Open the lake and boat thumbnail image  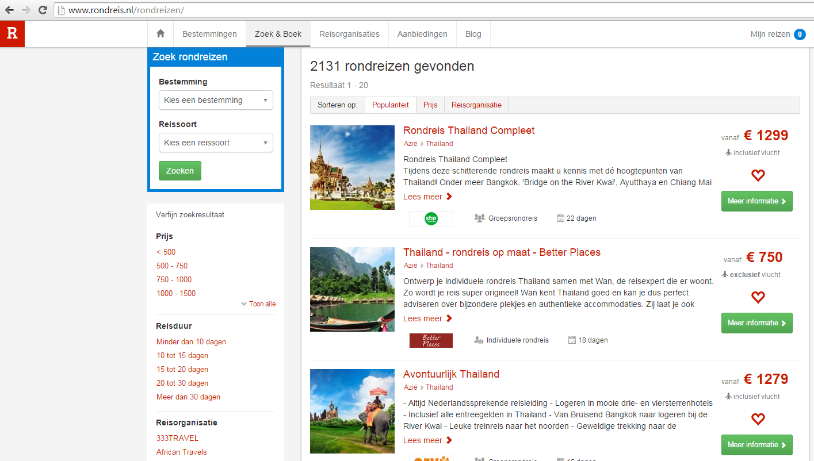(x=352, y=289)
